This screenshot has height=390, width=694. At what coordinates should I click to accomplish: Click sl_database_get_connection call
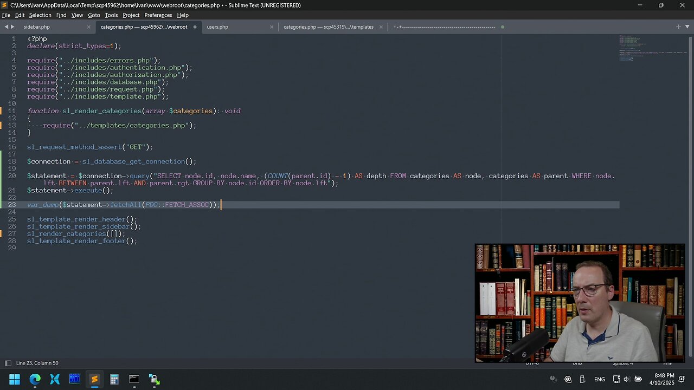139,161
